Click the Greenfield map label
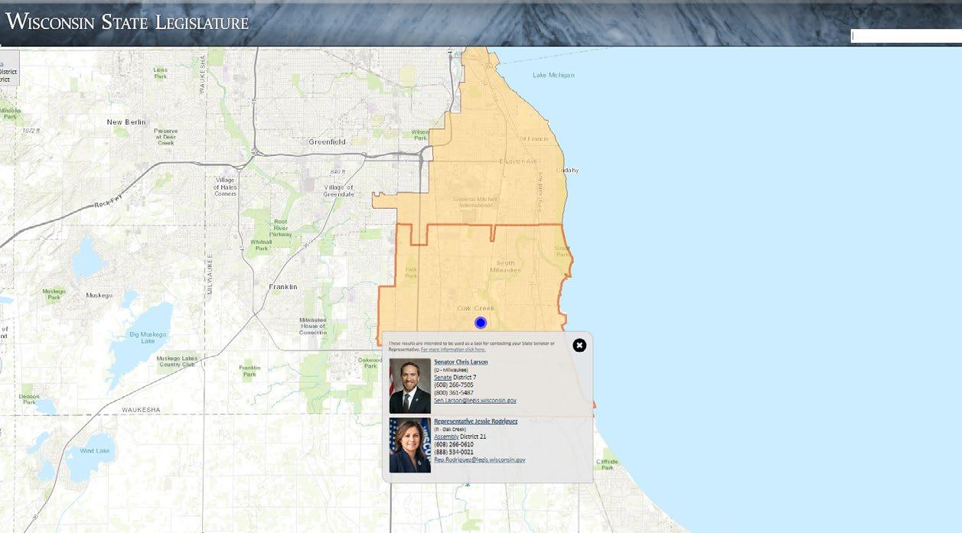Image resolution: width=962 pixels, height=533 pixels. tap(327, 142)
